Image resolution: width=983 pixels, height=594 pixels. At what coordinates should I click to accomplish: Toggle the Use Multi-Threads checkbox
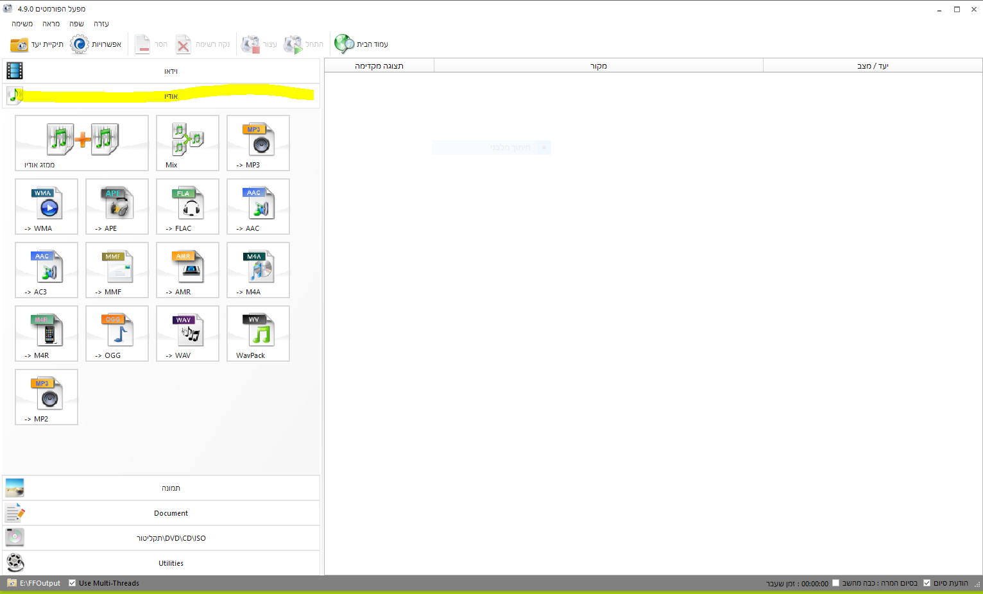72,583
